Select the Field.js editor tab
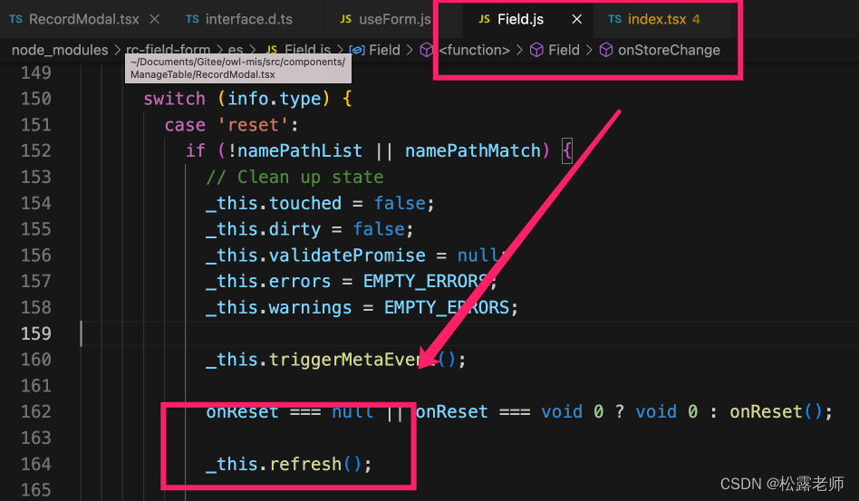 pyautogui.click(x=519, y=19)
